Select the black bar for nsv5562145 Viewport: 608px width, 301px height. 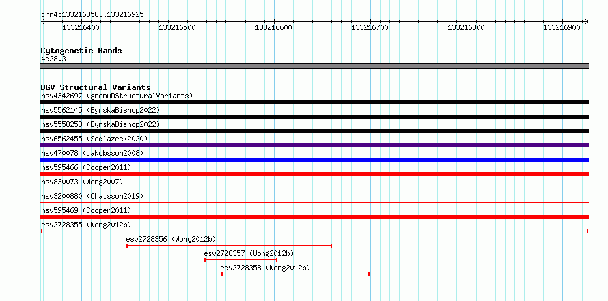click(x=314, y=117)
